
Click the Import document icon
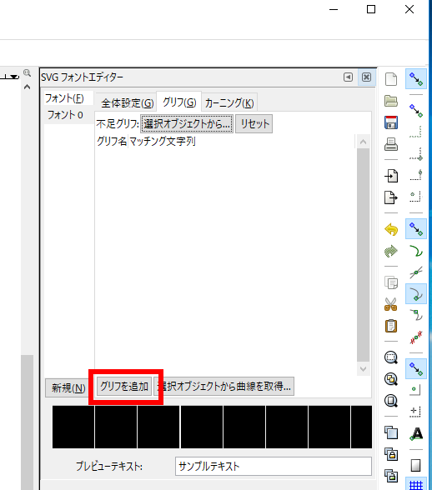click(x=391, y=176)
